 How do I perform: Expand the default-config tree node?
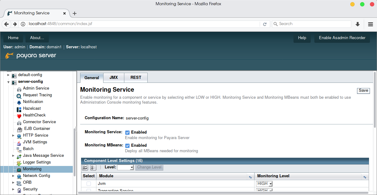click(8, 75)
